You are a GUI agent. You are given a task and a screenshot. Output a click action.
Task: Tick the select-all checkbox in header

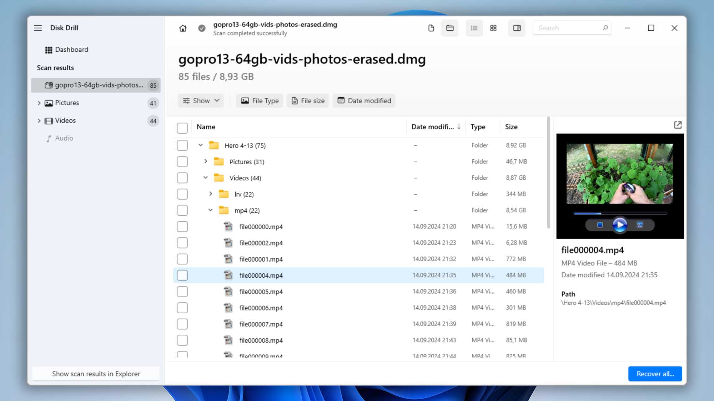[x=182, y=128]
